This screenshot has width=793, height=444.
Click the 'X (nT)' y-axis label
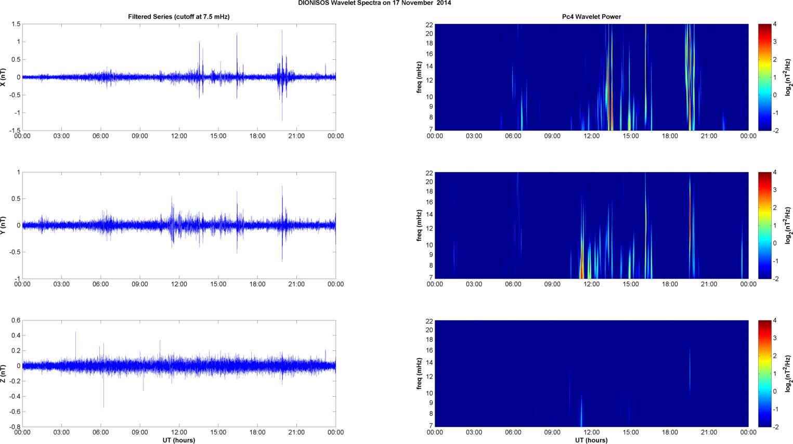tap(4, 77)
